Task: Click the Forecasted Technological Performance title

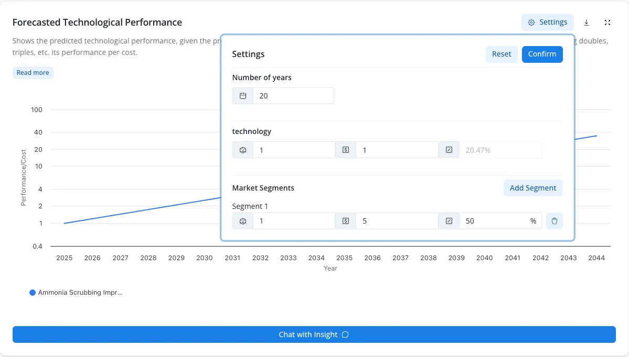Action: (97, 23)
